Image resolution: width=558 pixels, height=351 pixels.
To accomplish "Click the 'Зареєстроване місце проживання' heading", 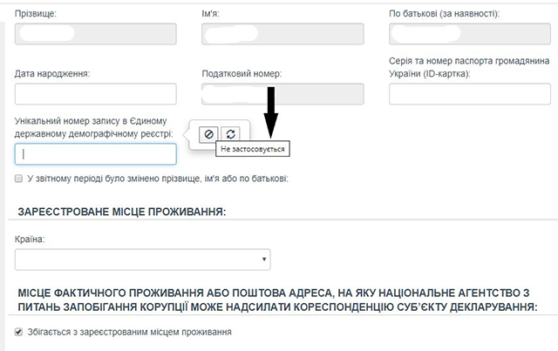I will 120,212.
